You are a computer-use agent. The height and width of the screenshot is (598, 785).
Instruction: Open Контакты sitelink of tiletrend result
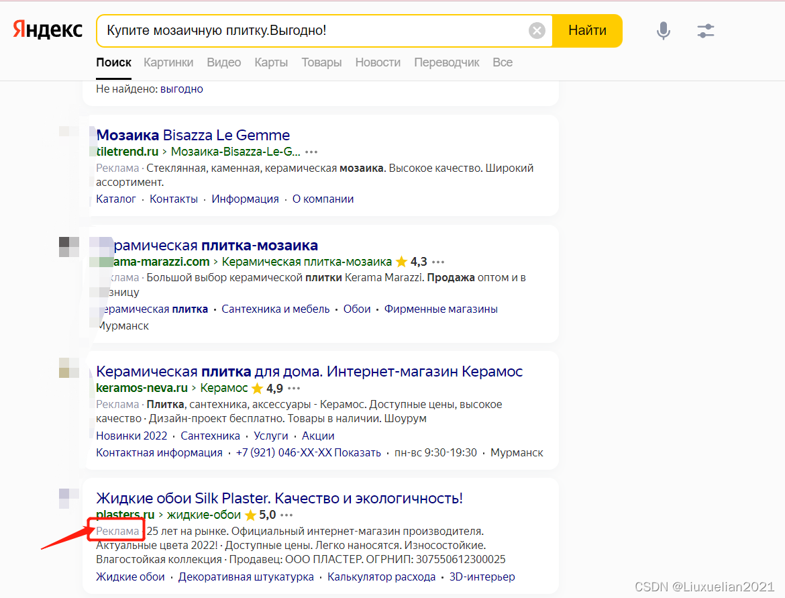(174, 199)
